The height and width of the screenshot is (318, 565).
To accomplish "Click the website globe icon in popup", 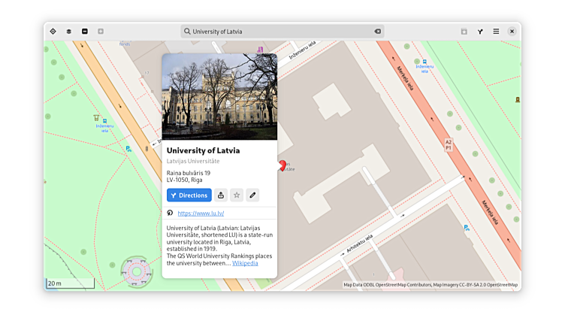I will tap(170, 214).
